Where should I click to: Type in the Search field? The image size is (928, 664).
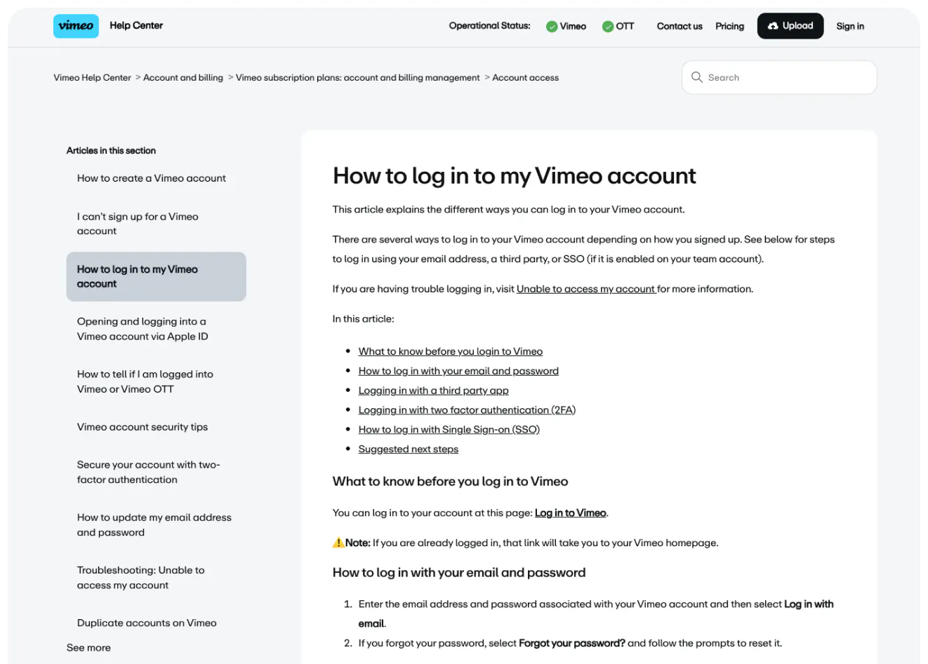pos(786,77)
